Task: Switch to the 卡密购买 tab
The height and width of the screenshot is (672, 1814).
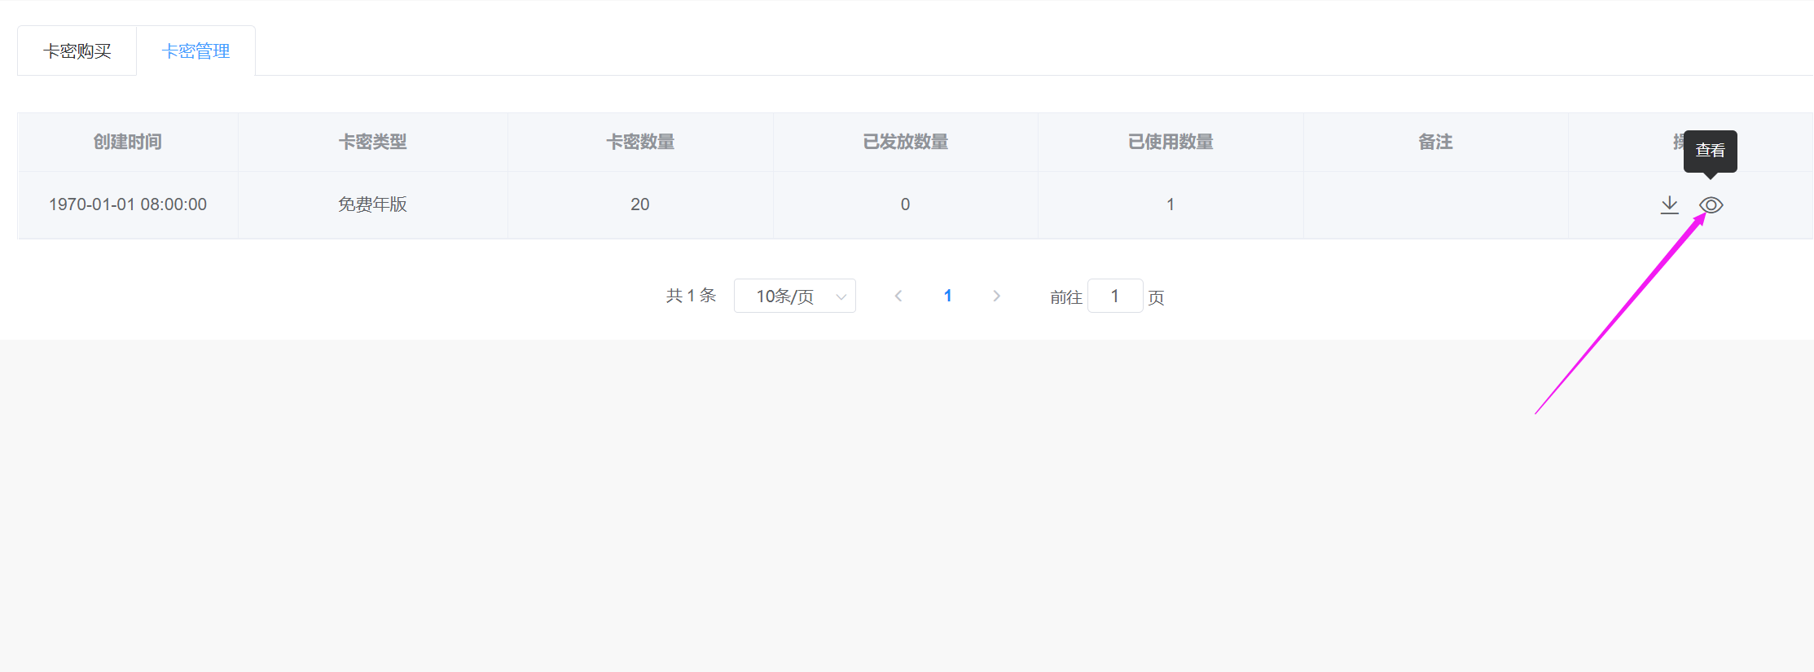Action: (x=77, y=51)
